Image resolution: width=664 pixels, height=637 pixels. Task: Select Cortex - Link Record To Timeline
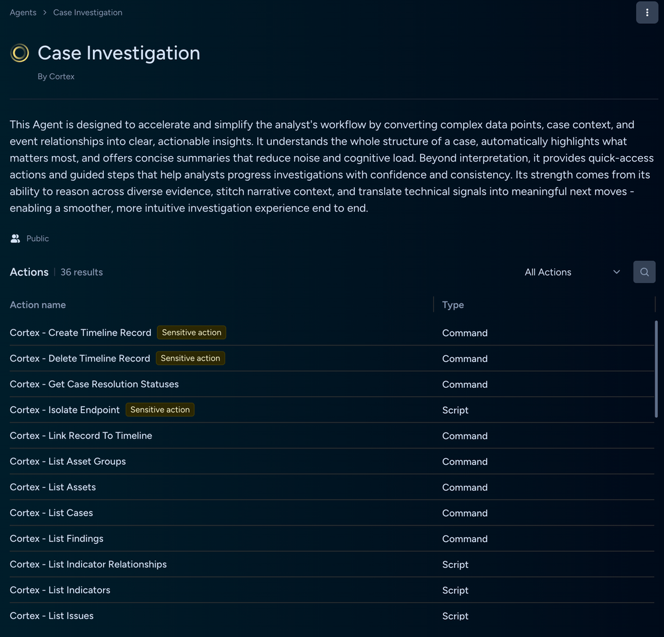[332, 436]
